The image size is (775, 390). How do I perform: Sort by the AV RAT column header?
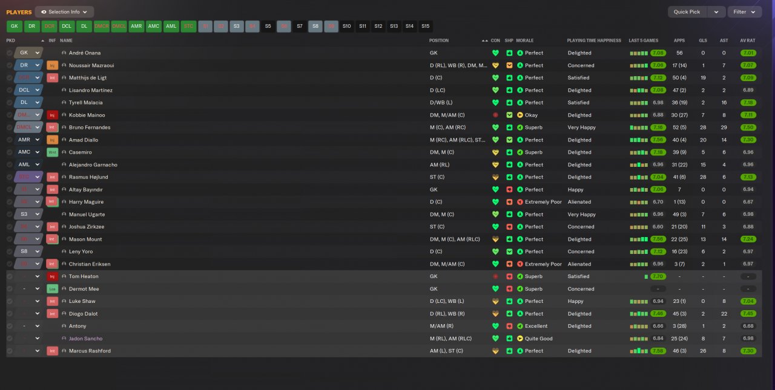[748, 41]
